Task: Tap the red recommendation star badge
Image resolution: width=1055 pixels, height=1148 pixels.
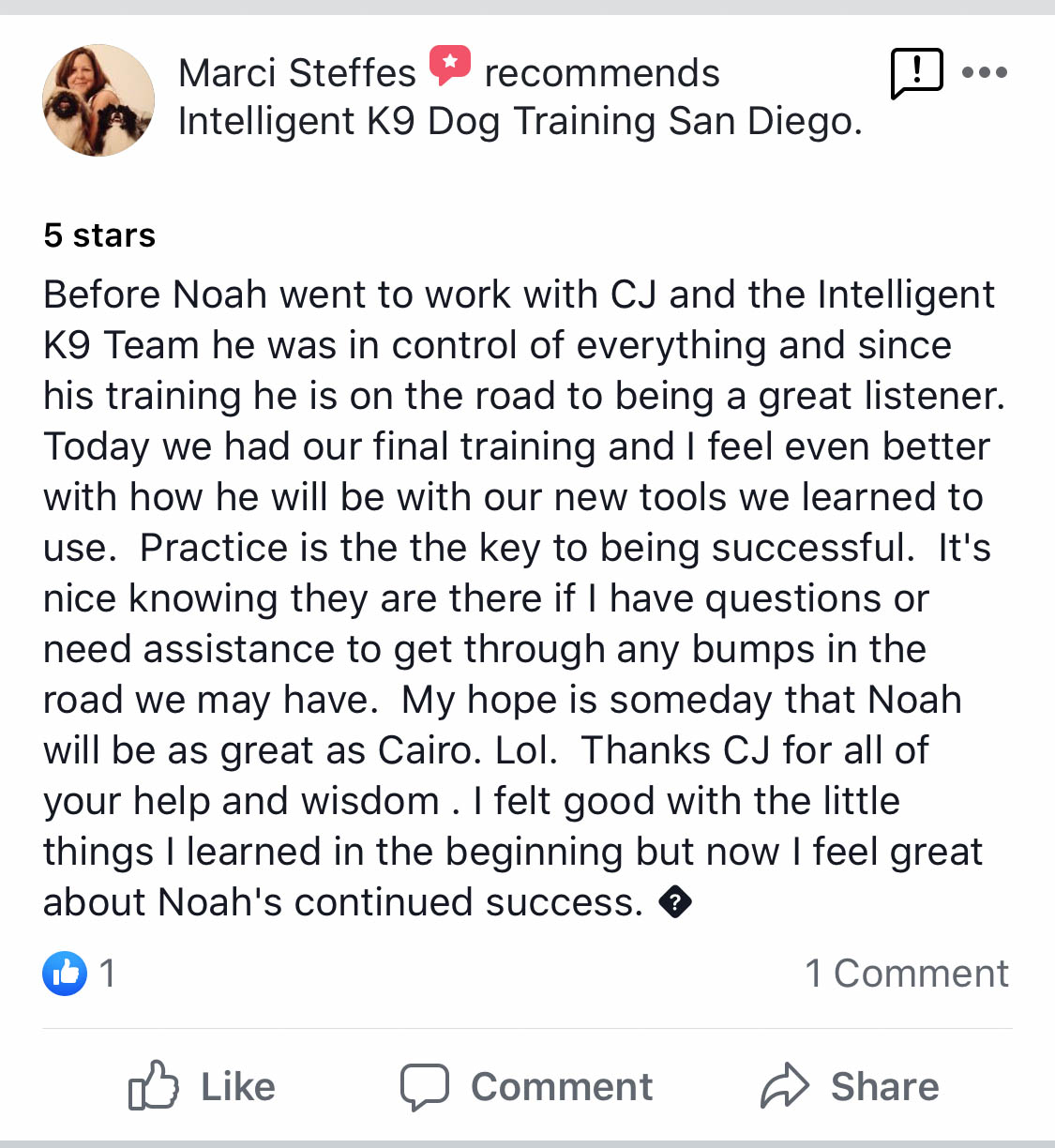Action: tap(450, 65)
